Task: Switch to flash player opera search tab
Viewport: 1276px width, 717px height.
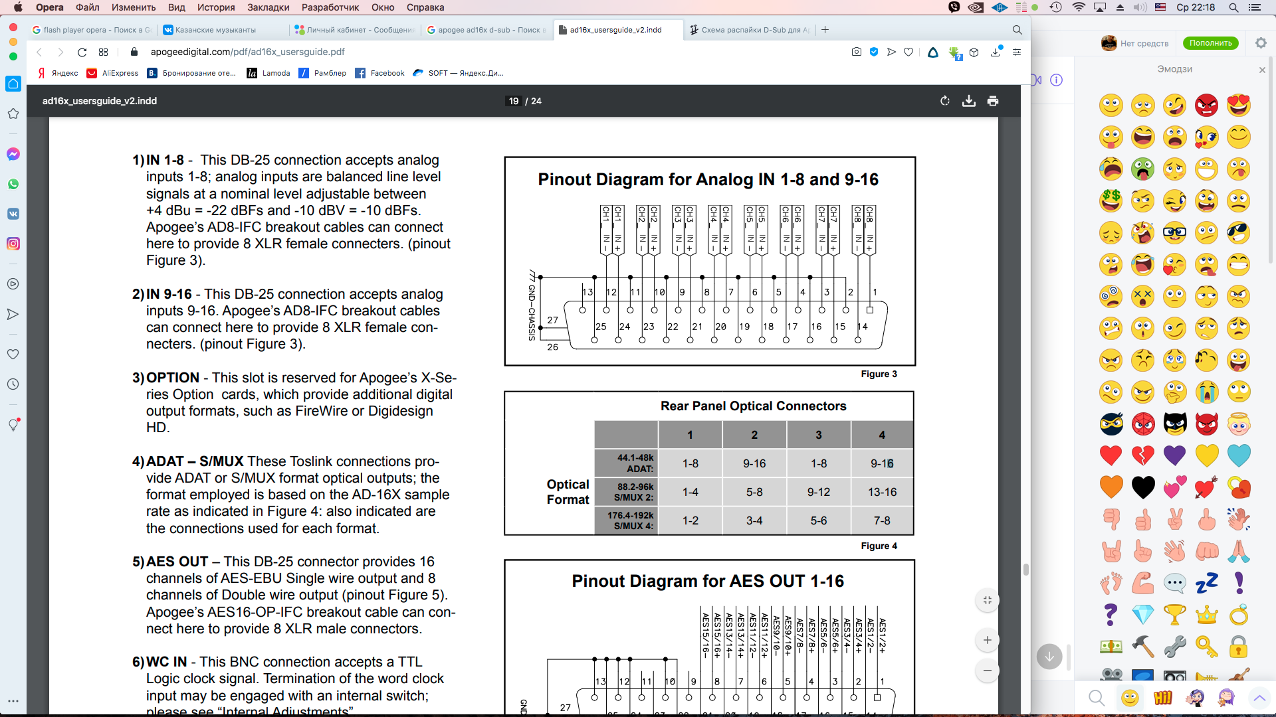Action: coord(92,30)
